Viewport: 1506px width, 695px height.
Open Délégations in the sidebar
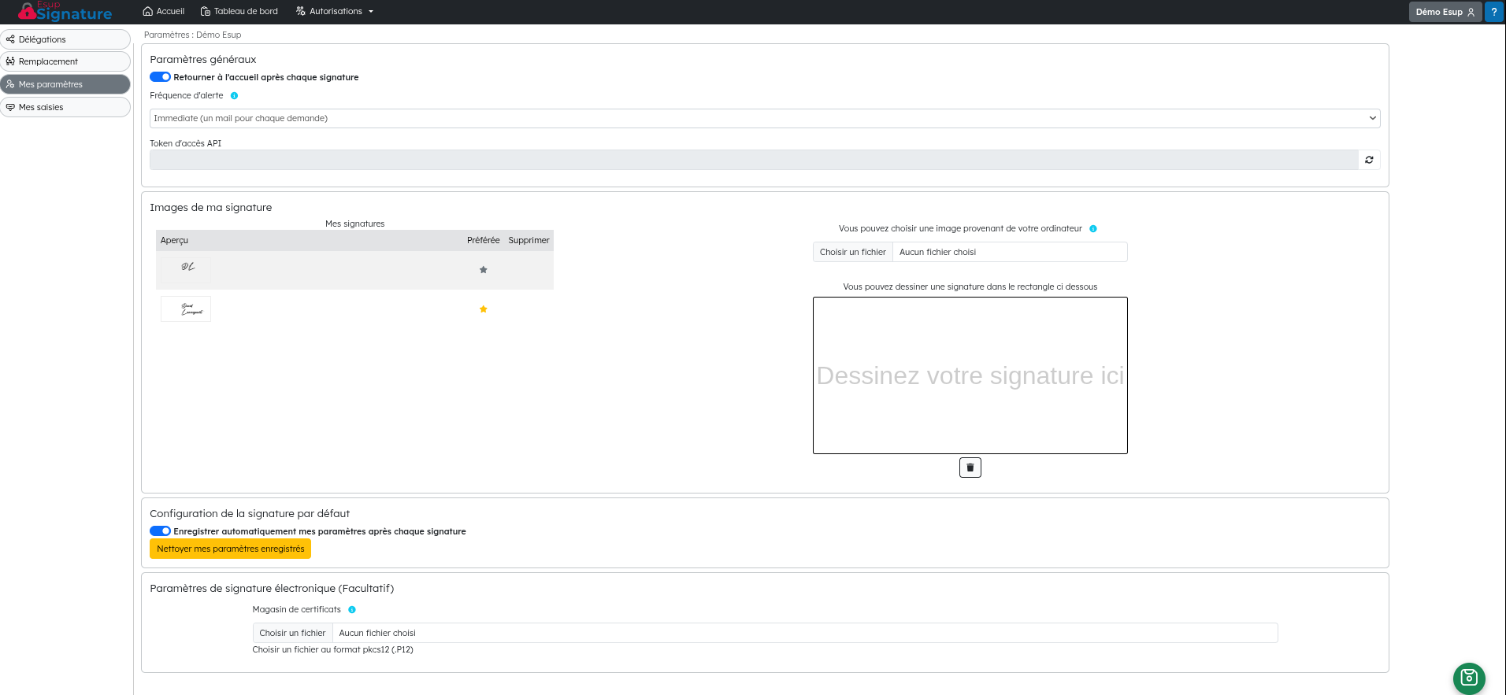point(65,39)
